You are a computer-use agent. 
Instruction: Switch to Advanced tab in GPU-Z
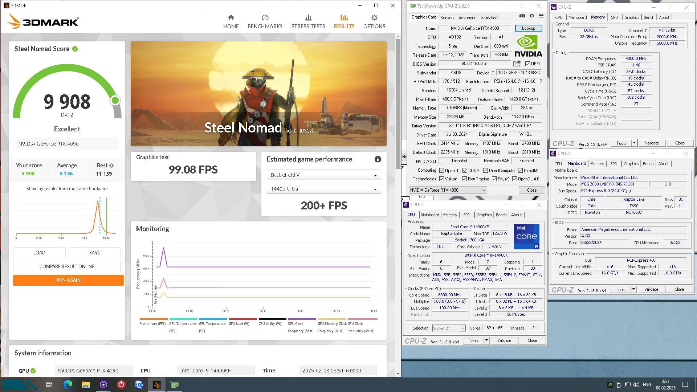pos(467,17)
